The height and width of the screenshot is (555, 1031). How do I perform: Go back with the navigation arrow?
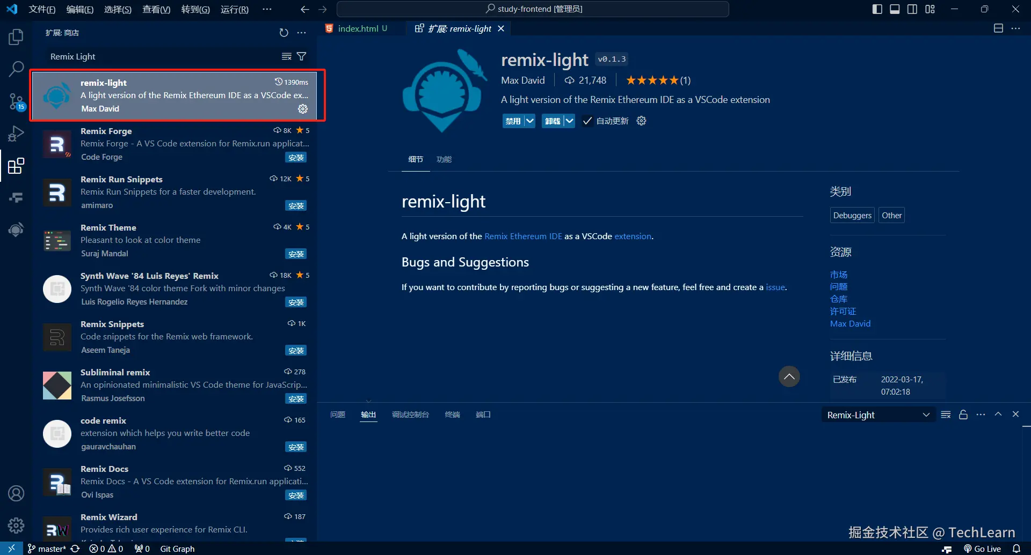(x=305, y=9)
